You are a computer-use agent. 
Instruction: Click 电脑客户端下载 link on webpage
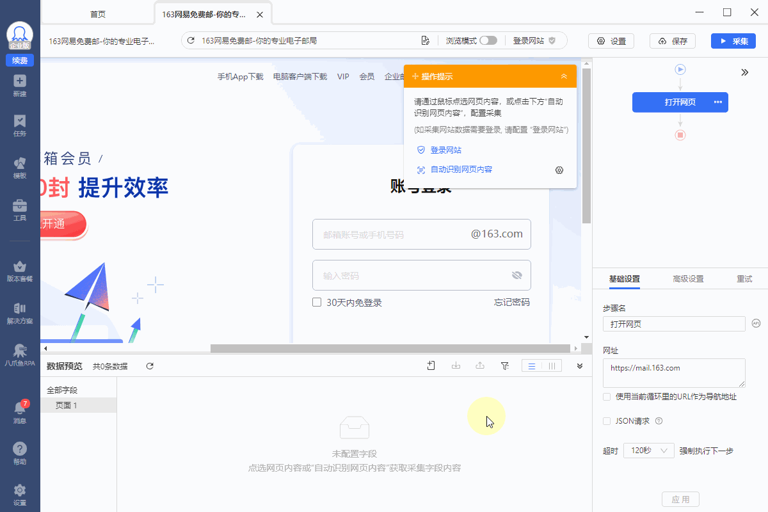[300, 76]
